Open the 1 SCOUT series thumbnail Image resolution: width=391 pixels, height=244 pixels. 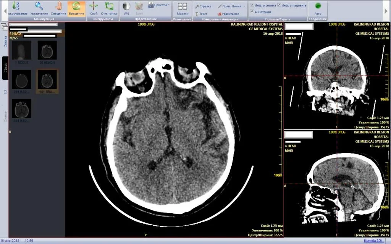21,51
